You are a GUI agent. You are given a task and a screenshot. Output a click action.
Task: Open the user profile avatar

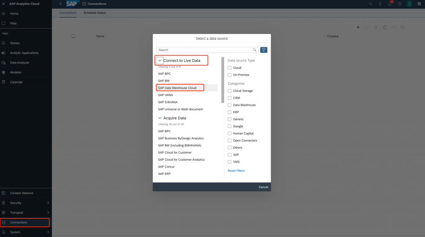point(409,4)
